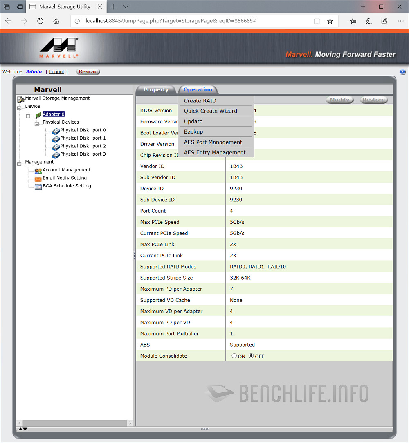409x443 pixels.
Task: Click the Physical Disk port 2 icon
Action: (56, 147)
